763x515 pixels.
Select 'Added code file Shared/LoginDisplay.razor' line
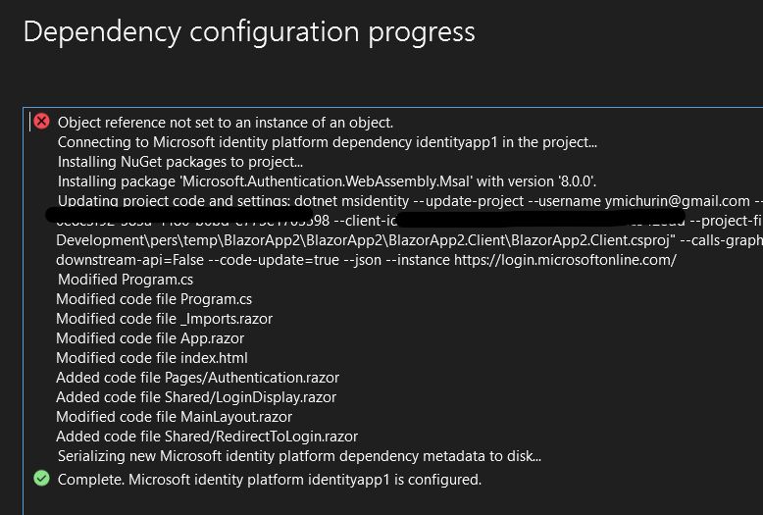point(196,396)
